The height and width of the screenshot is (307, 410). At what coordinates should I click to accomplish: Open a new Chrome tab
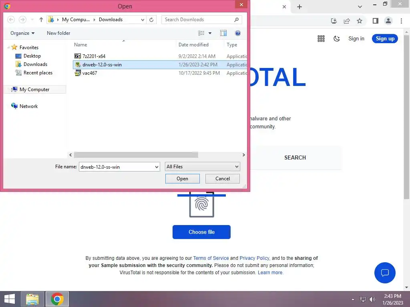point(299,7)
